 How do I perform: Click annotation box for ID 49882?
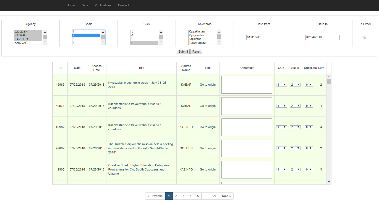point(247,148)
